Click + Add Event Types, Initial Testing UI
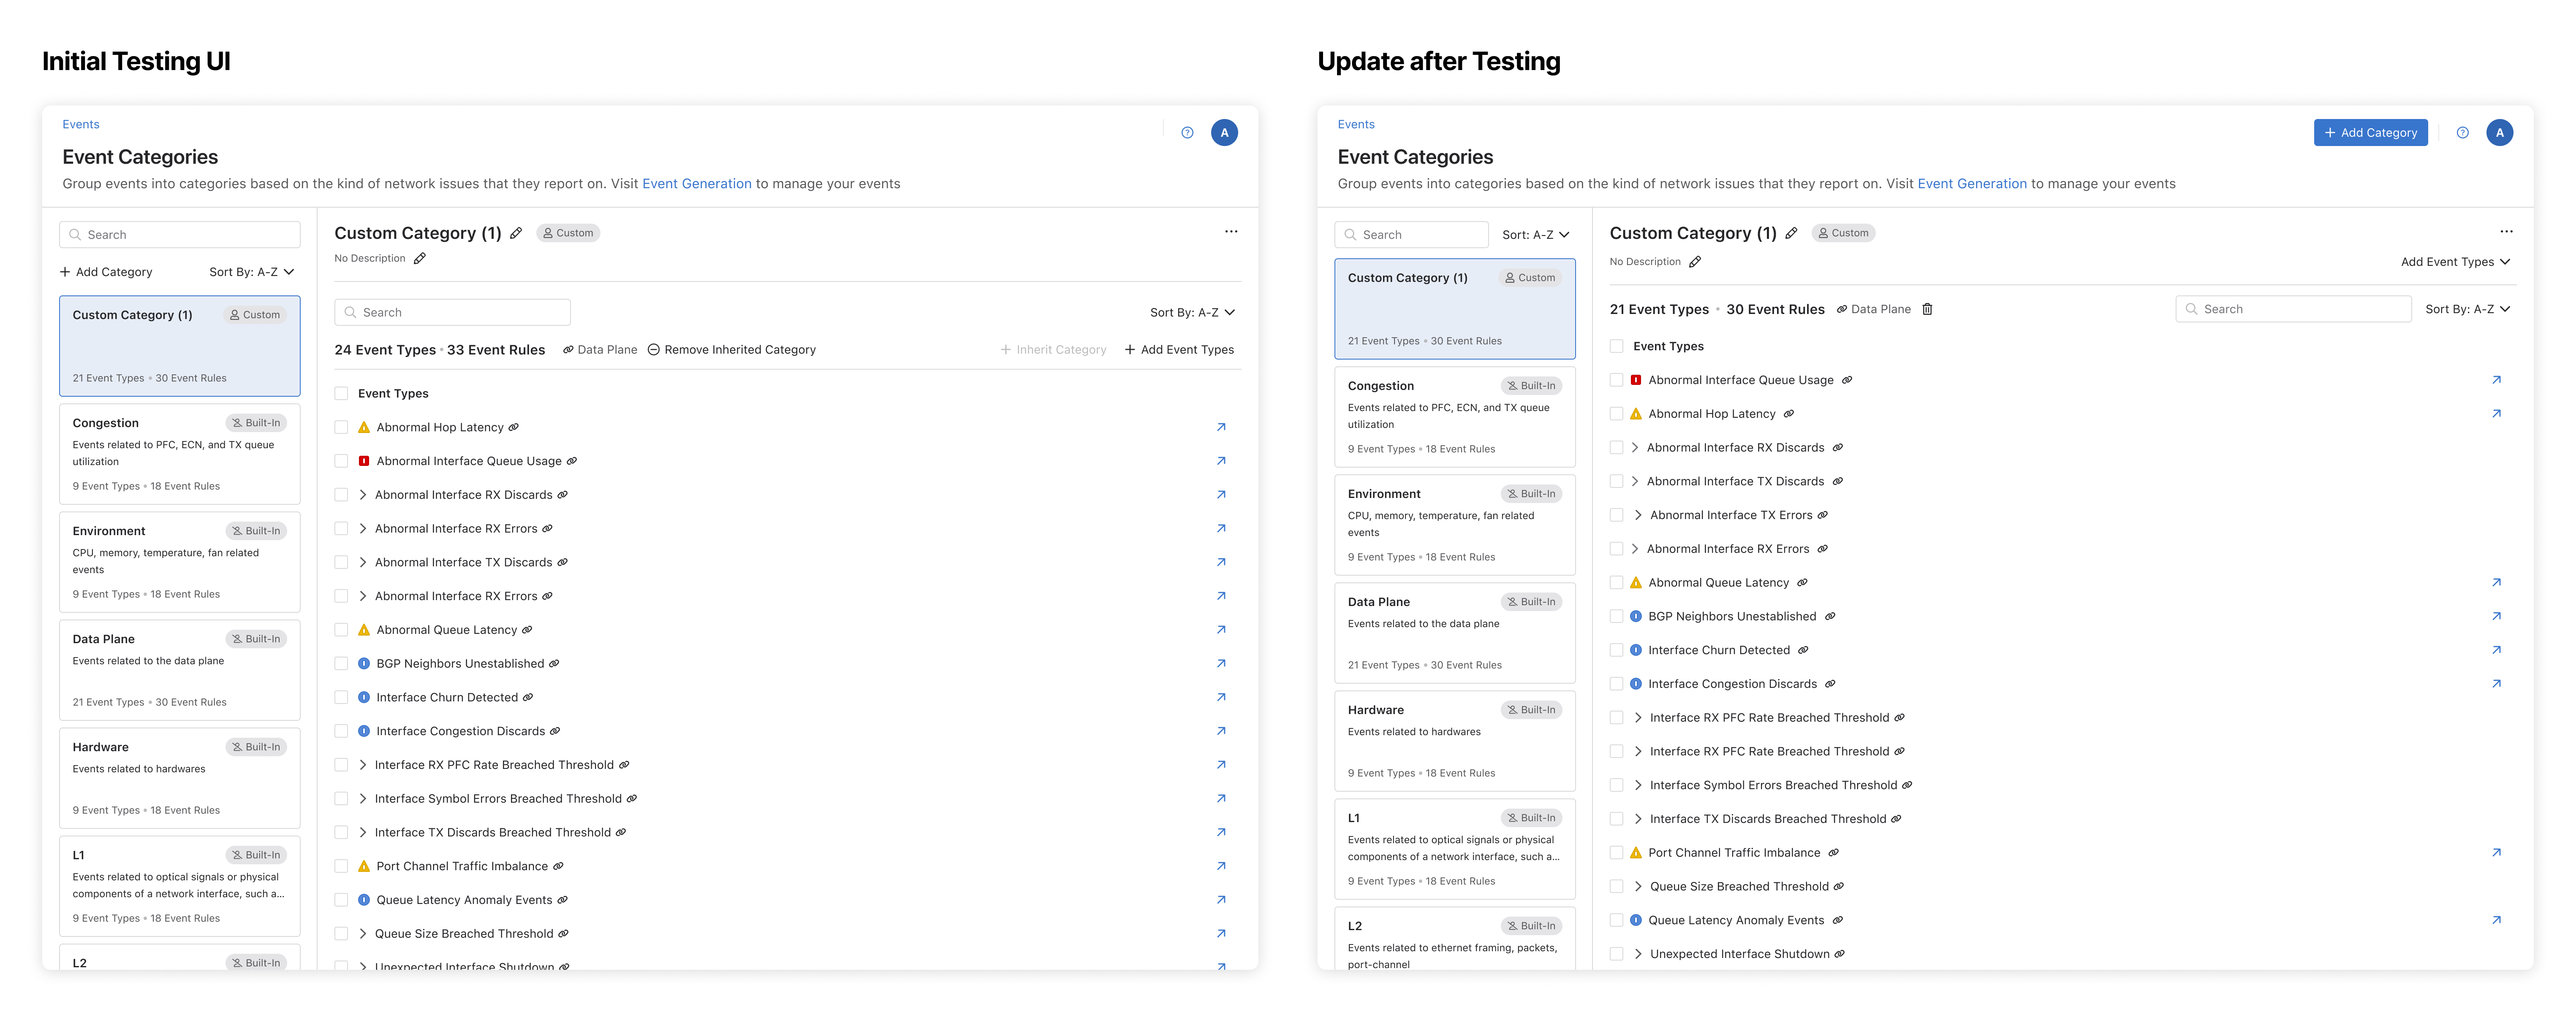 tap(1179, 350)
